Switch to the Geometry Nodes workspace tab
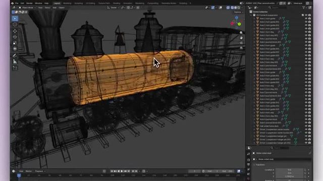This screenshot has width=323, height=181. click(x=169, y=4)
